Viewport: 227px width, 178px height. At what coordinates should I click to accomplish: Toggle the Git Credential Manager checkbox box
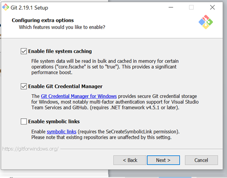click(24, 86)
